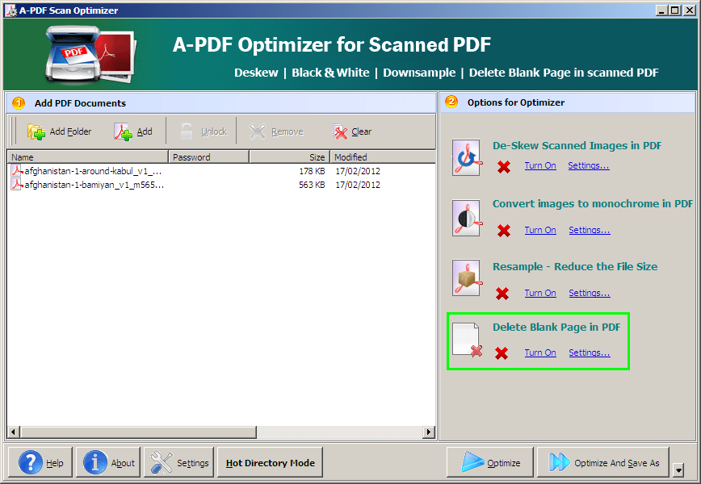Click the Optimize button
701x484 pixels.
point(490,462)
